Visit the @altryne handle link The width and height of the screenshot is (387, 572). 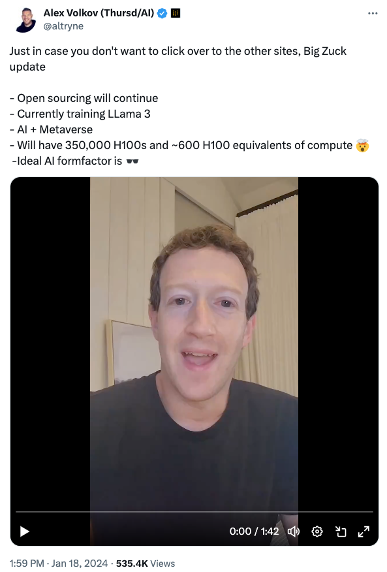click(x=63, y=26)
